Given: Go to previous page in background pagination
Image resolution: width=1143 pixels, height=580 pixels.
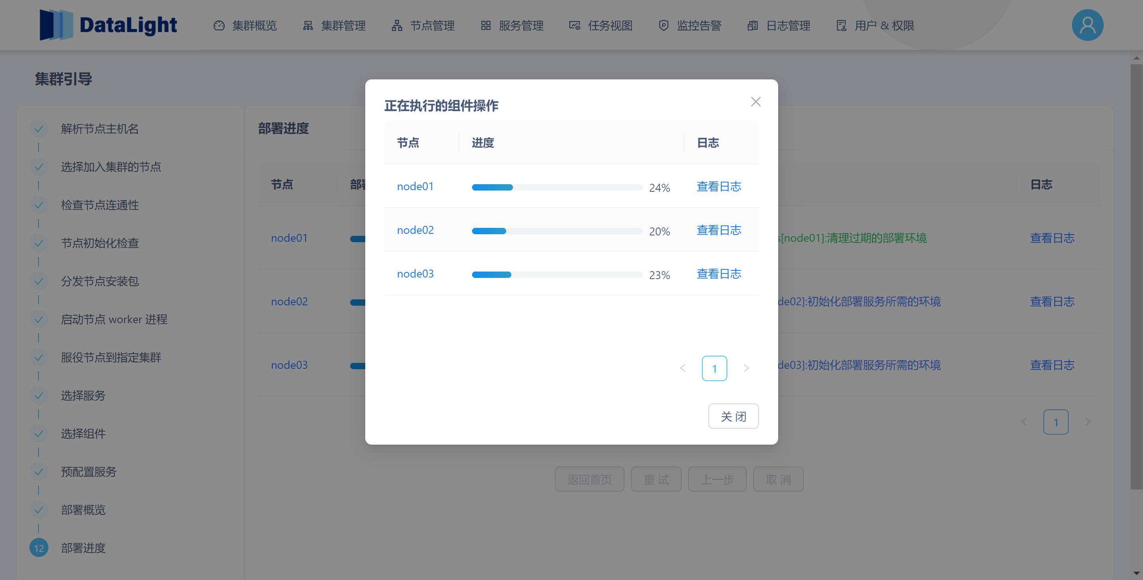Looking at the screenshot, I should tap(1024, 422).
